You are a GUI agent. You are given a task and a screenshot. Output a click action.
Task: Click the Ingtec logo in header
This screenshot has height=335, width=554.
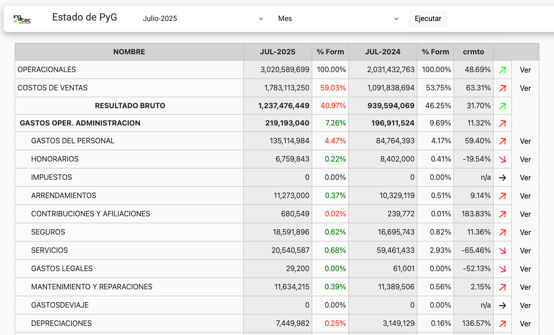click(x=22, y=19)
